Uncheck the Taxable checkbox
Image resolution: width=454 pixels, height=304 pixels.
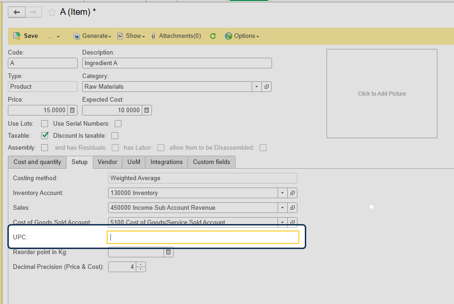click(45, 136)
